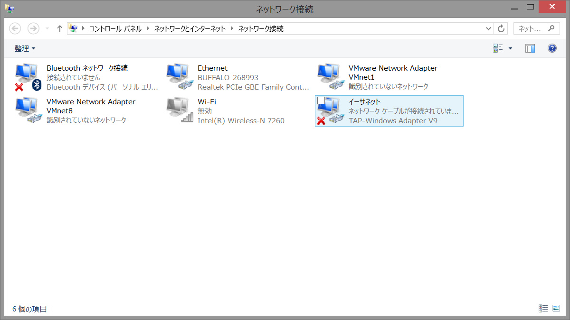The width and height of the screenshot is (570, 320).
Task: Click the window title bar system icon
Action: click(x=9, y=9)
